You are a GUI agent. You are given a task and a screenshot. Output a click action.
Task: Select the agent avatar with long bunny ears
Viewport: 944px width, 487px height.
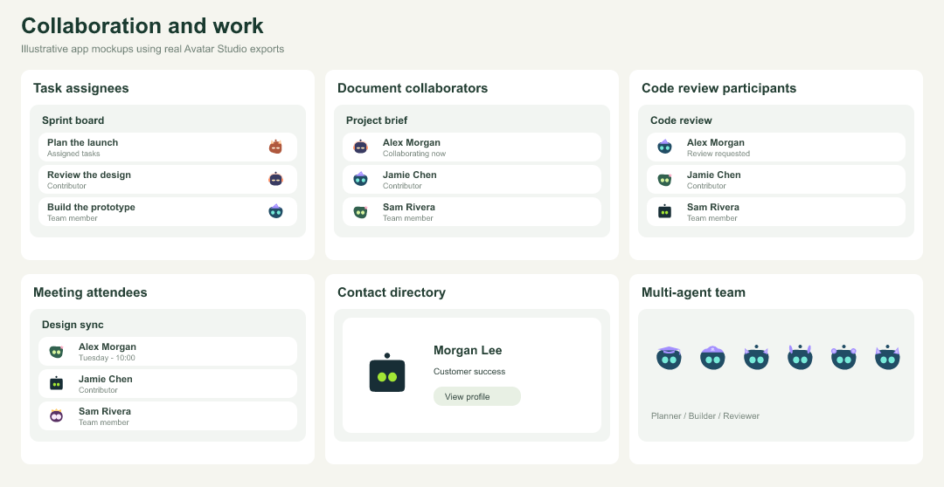click(x=800, y=358)
